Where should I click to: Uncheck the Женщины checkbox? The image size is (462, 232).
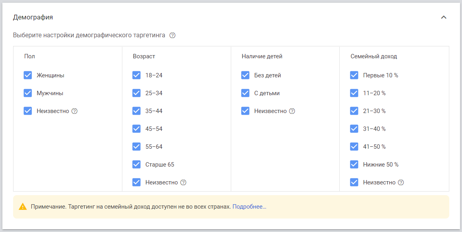pyautogui.click(x=28, y=75)
